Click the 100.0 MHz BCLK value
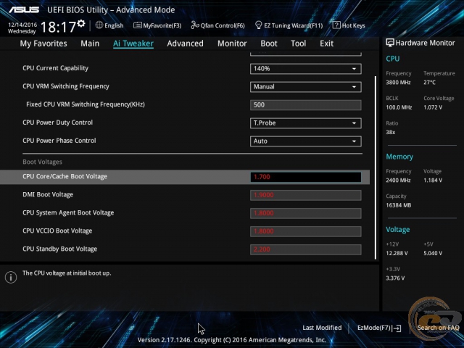The height and width of the screenshot is (348, 464). 399,107
